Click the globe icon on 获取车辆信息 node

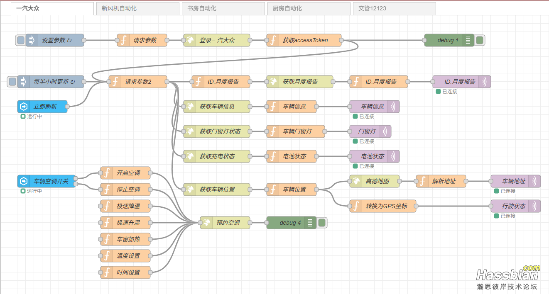click(x=190, y=107)
